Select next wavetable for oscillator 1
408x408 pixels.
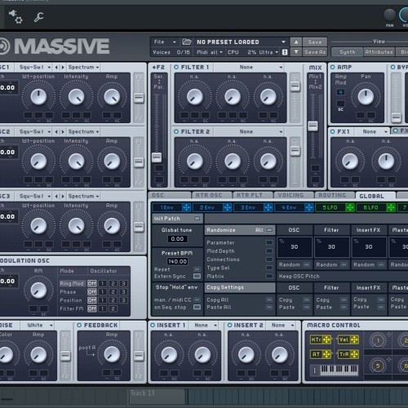(x=63, y=67)
